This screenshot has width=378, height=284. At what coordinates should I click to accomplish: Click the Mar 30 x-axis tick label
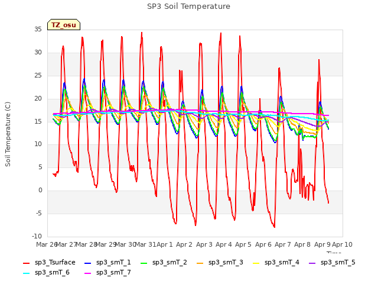[125, 244]
